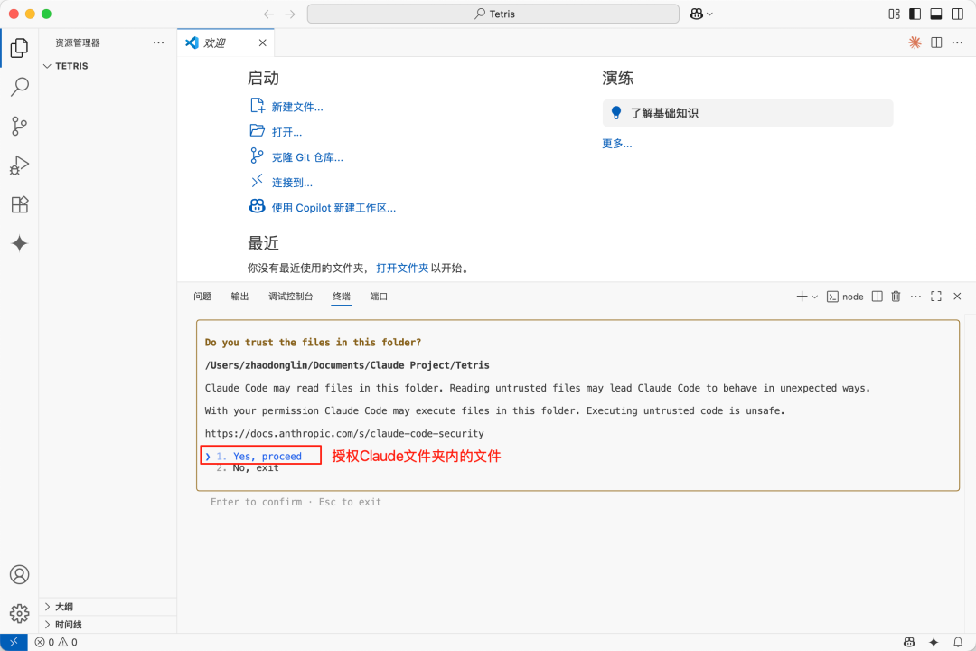Kill terminal with the trash icon
The image size is (976, 651).
click(896, 297)
